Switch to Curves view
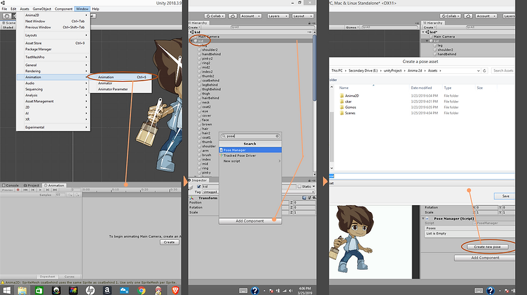 pos(70,277)
